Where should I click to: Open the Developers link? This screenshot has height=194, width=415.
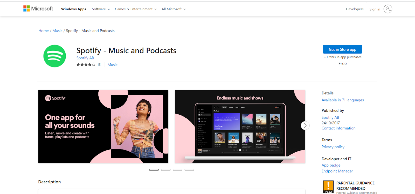pyautogui.click(x=355, y=9)
